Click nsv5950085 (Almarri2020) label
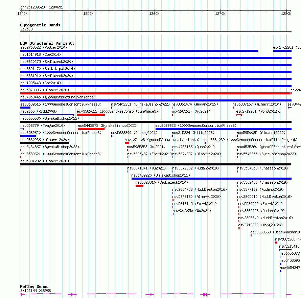 261,133
